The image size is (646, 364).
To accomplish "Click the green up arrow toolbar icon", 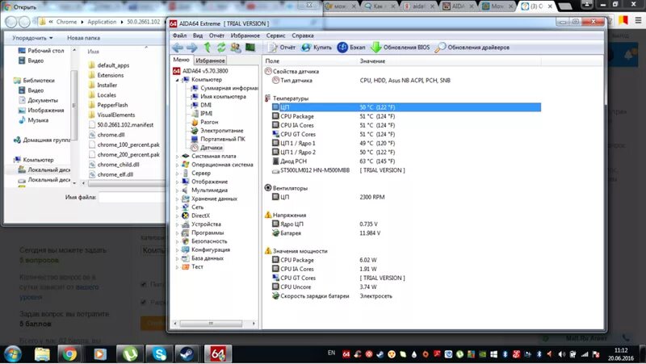I will [x=208, y=48].
